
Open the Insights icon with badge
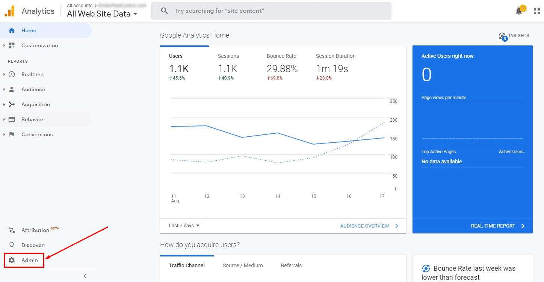tap(503, 36)
